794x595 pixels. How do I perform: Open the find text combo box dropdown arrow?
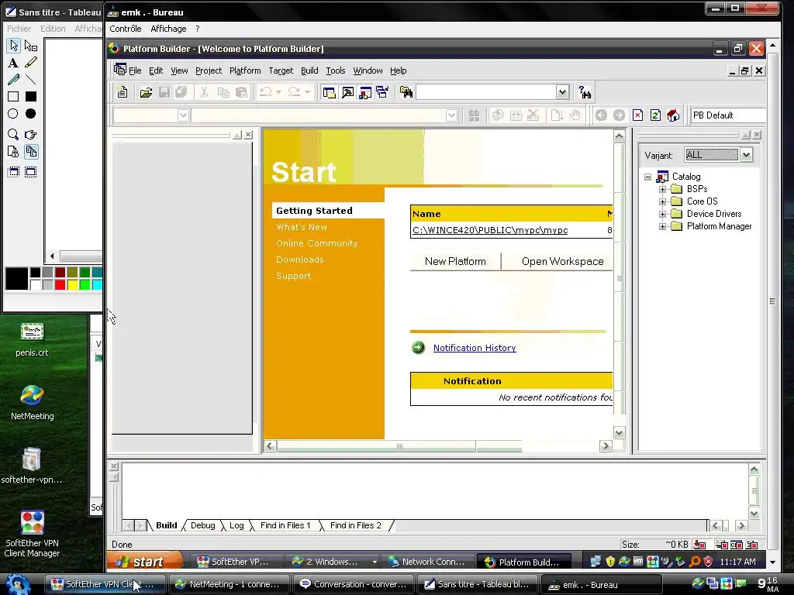[x=562, y=92]
